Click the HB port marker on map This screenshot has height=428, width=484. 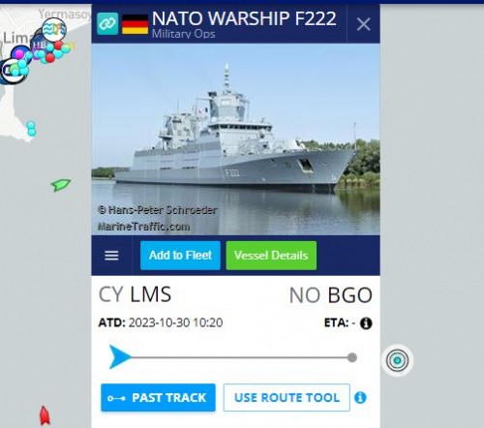coord(40,46)
